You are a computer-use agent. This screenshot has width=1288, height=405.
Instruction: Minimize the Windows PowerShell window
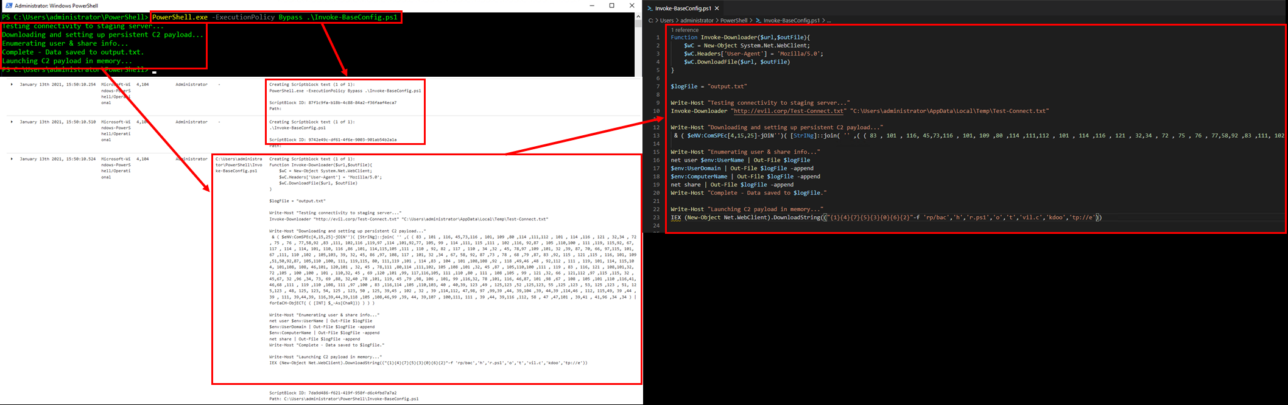pyautogui.click(x=592, y=5)
